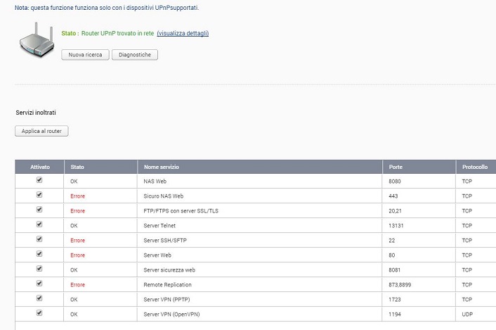
Task: Toggle the Server SSH/SFTP checkbox
Action: pos(39,239)
